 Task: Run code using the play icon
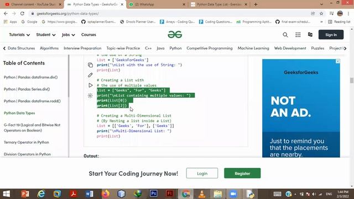click(x=91, y=85)
